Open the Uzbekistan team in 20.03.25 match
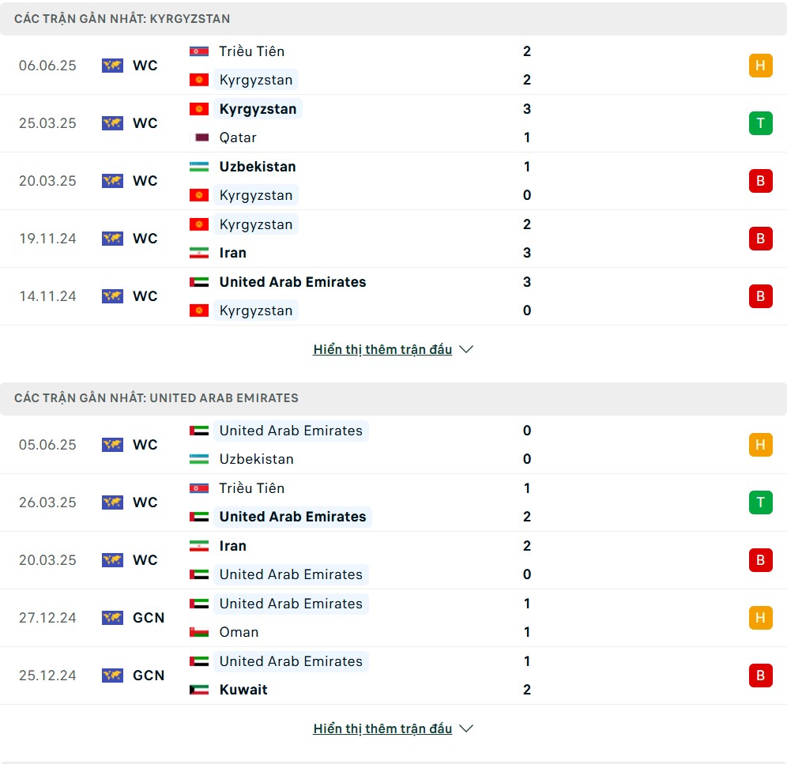 pos(258,167)
